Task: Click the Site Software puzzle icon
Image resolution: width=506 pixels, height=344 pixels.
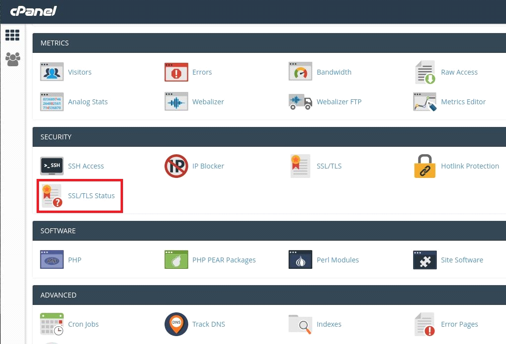Action: pos(424,260)
